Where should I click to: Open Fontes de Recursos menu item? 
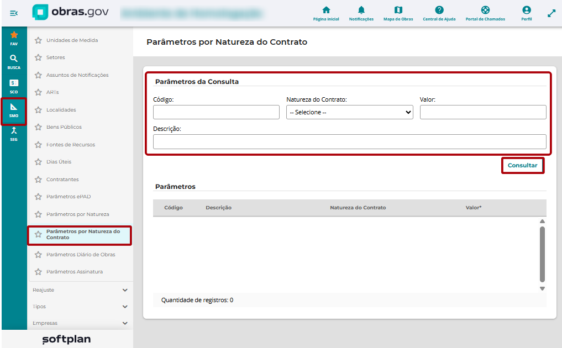click(x=71, y=144)
